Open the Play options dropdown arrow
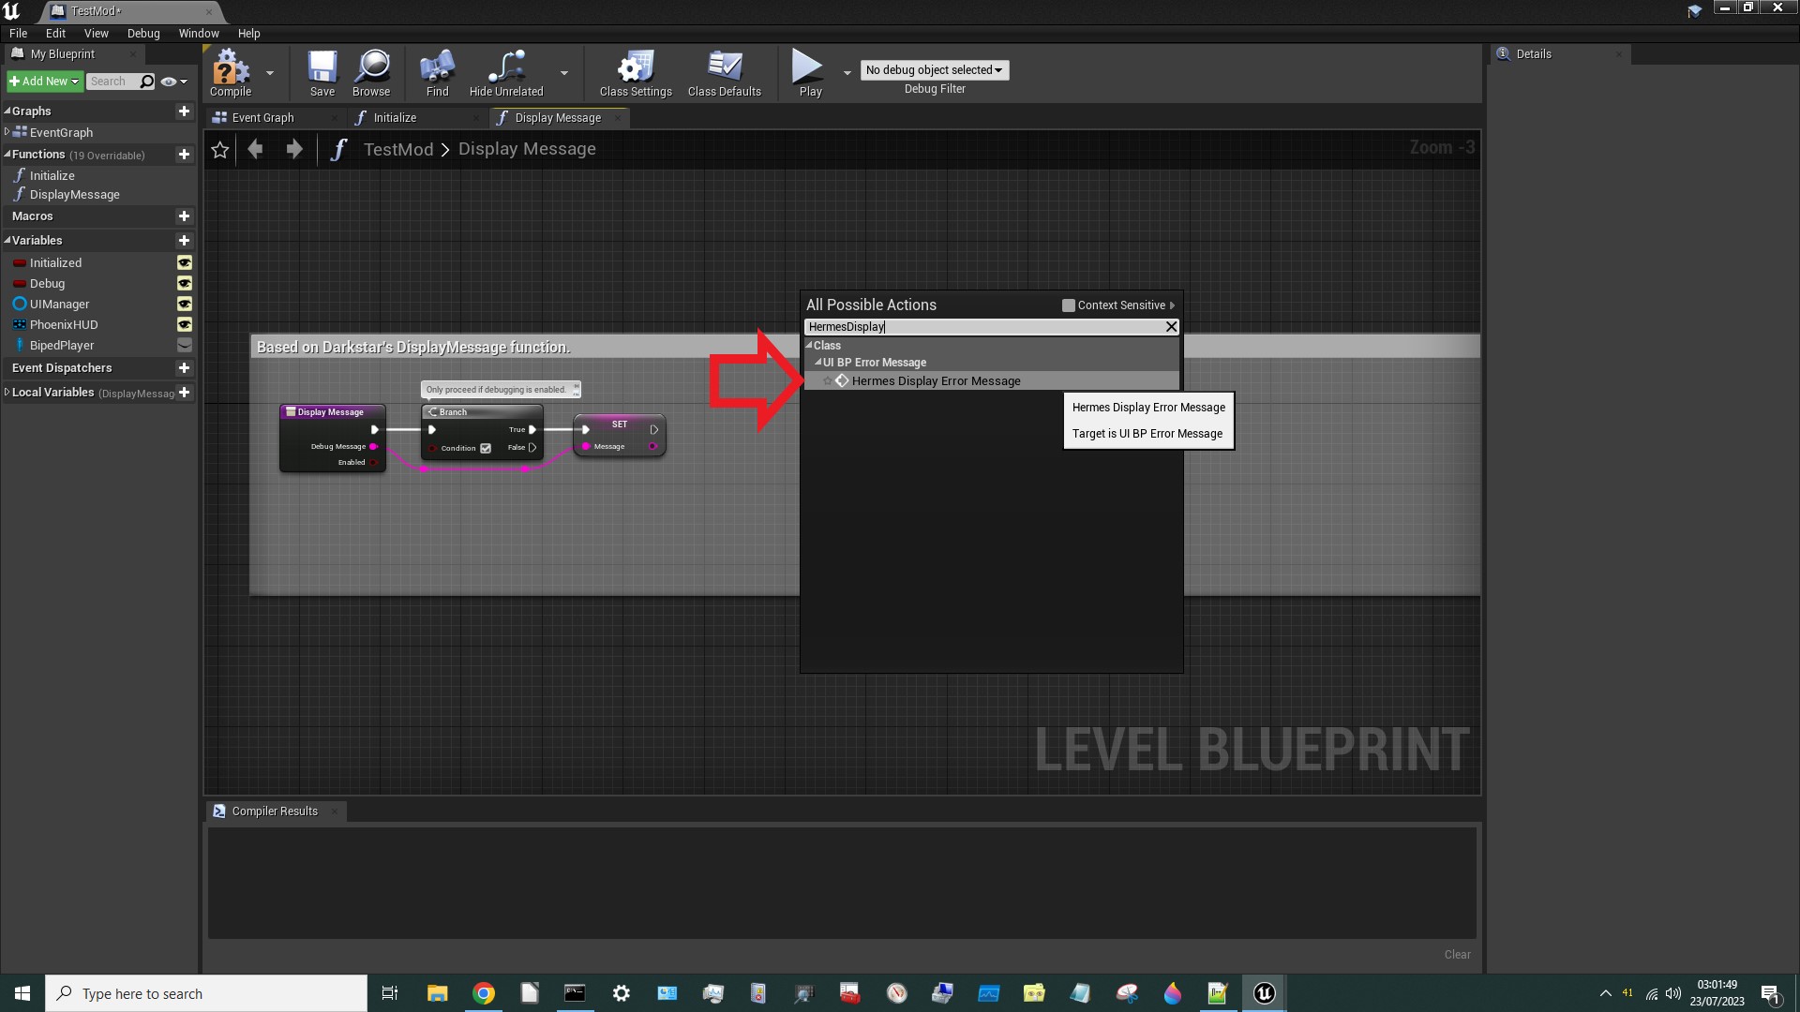This screenshot has width=1800, height=1012. pos(847,73)
